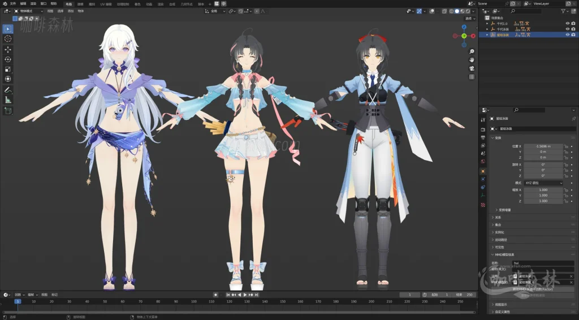Select the Measure ruler tool
This screenshot has width=579, height=320.
8,100
